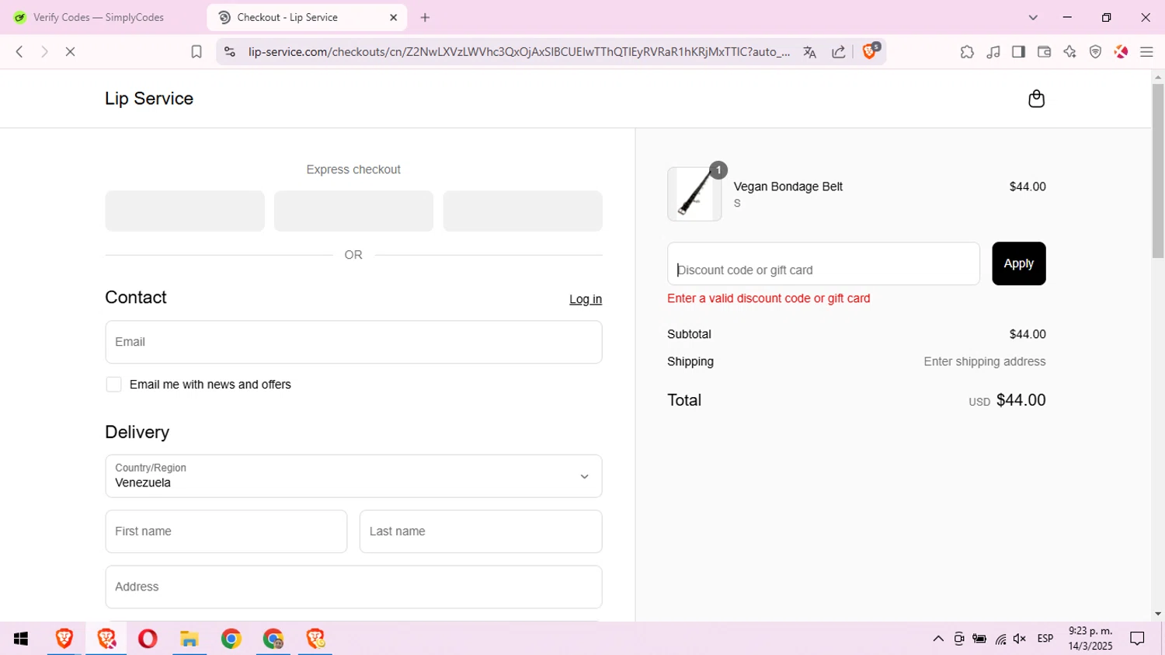
Task: Click scrollbar down arrow
Action: click(1158, 614)
